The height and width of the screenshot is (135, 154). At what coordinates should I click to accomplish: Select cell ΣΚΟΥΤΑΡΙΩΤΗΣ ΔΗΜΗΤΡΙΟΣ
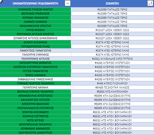coord(35,133)
